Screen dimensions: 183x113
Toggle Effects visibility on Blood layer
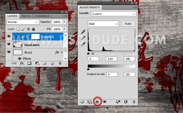pos(20,59)
